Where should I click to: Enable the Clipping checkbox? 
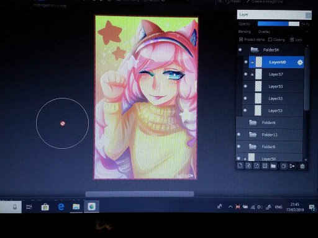[270, 40]
